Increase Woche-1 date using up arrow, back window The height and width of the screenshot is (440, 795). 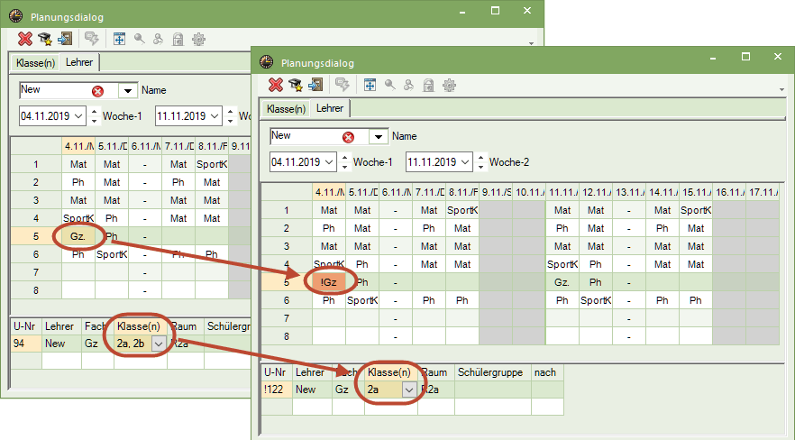click(x=95, y=112)
